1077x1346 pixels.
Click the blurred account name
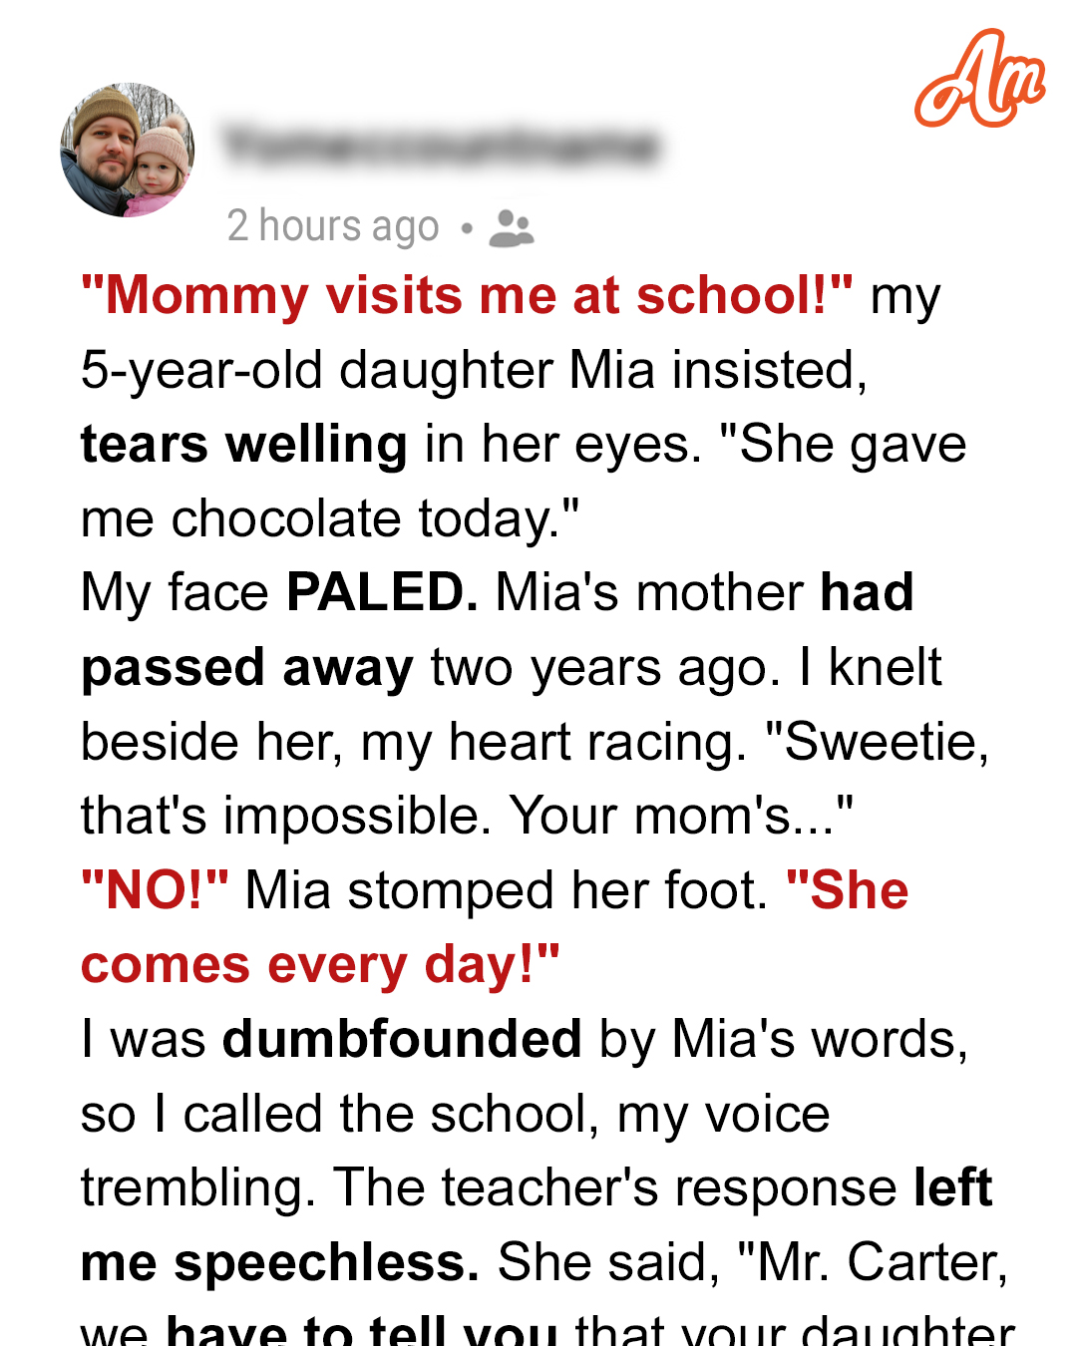[440, 146]
